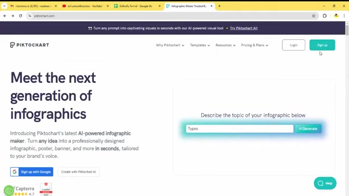Close the Google Sheets tab

click(x=159, y=6)
